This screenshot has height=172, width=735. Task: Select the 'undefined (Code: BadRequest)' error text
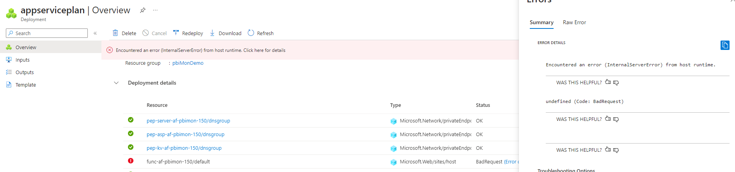(x=584, y=101)
